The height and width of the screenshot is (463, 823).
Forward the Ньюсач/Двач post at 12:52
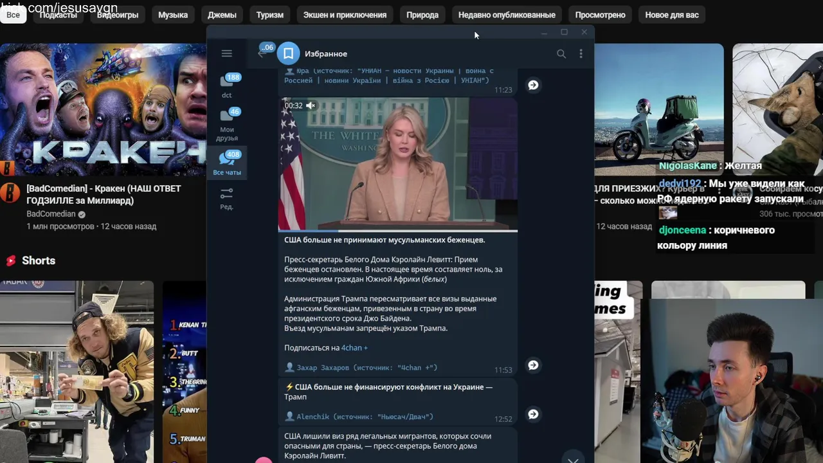pyautogui.click(x=533, y=414)
